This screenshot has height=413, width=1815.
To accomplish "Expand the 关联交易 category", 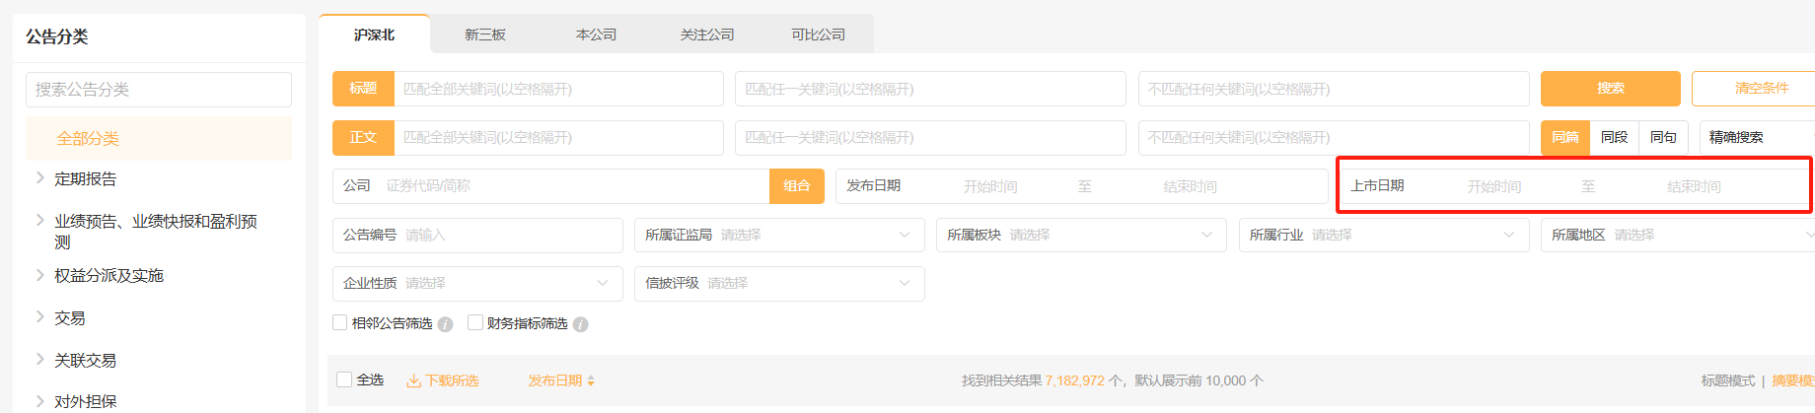I will (39, 360).
